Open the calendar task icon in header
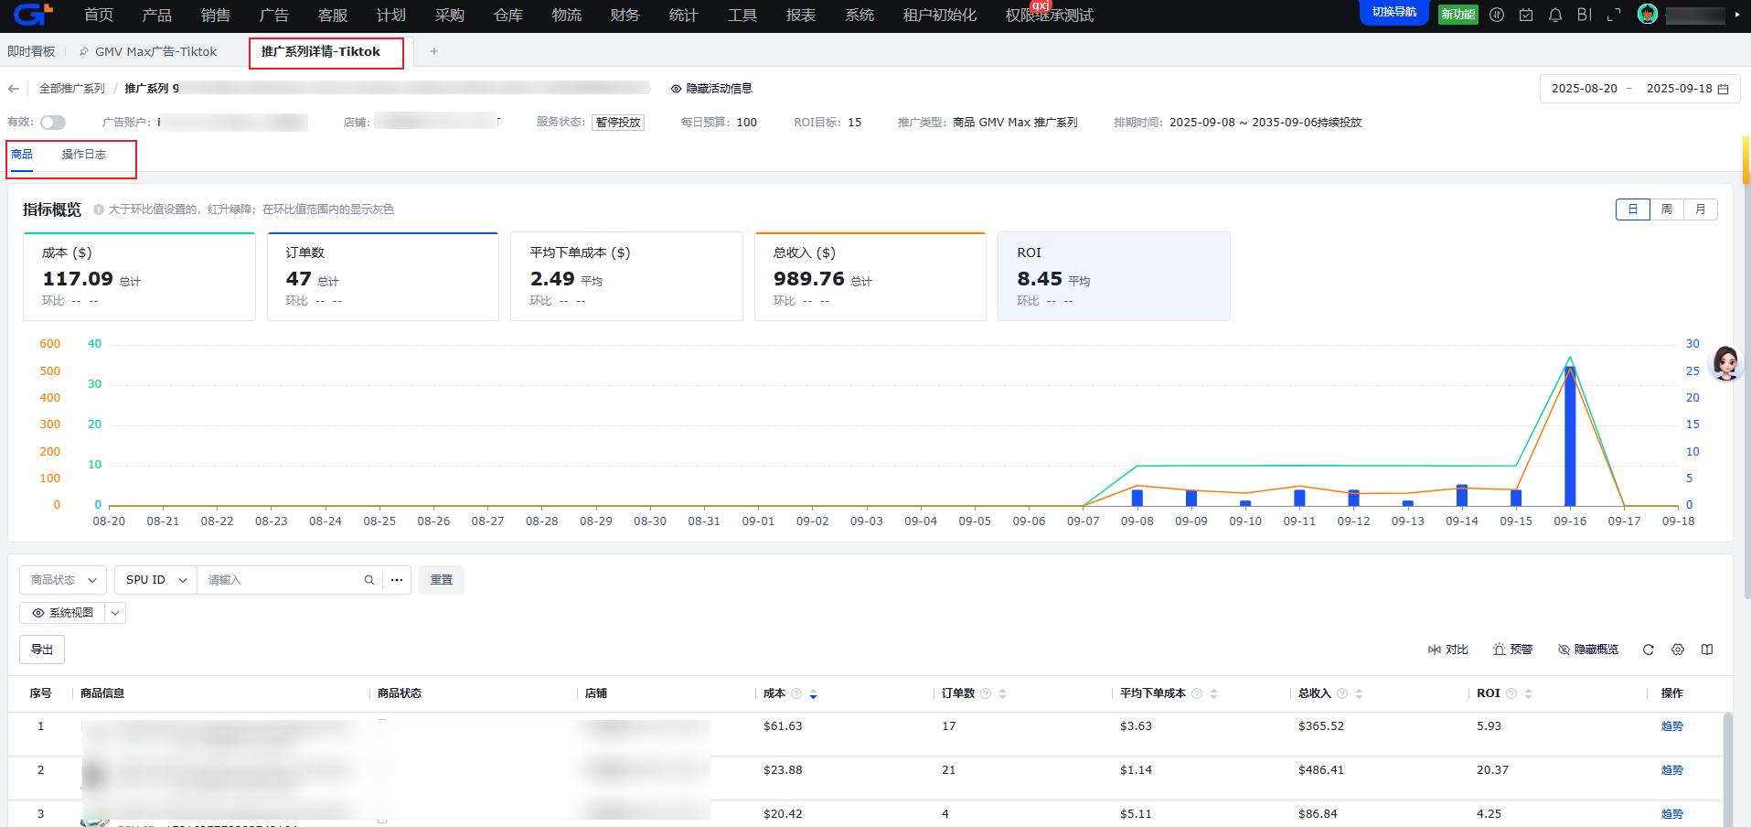1751x827 pixels. pyautogui.click(x=1525, y=15)
